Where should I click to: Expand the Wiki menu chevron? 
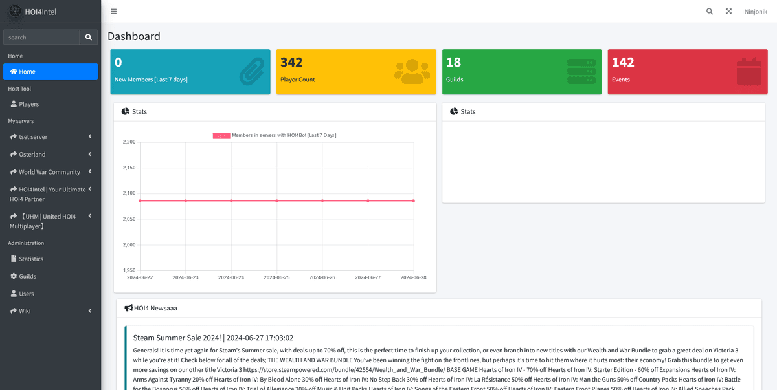tap(90, 311)
